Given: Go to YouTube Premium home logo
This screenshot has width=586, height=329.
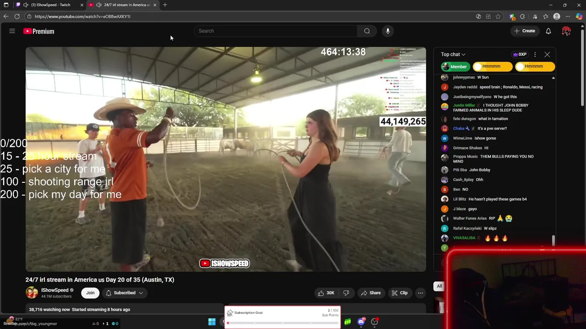Looking at the screenshot, I should pos(39,31).
